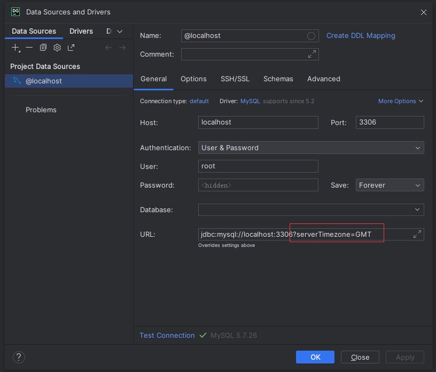Expand the URL field using arrows icon
The image size is (436, 372).
pos(417,234)
